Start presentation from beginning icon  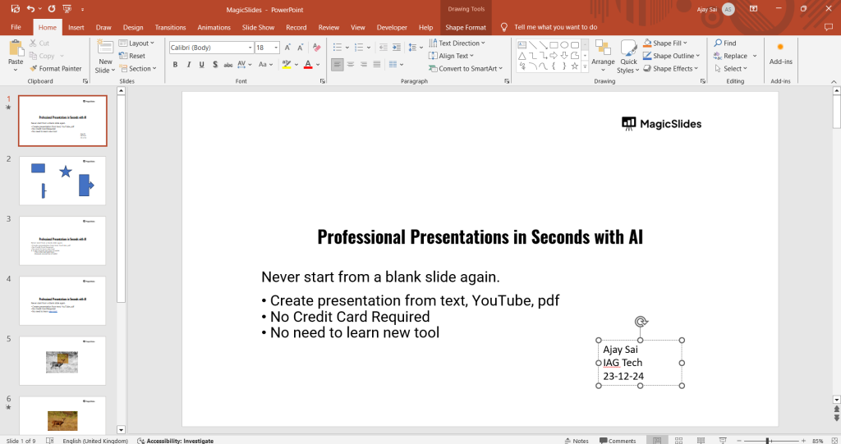(67, 8)
